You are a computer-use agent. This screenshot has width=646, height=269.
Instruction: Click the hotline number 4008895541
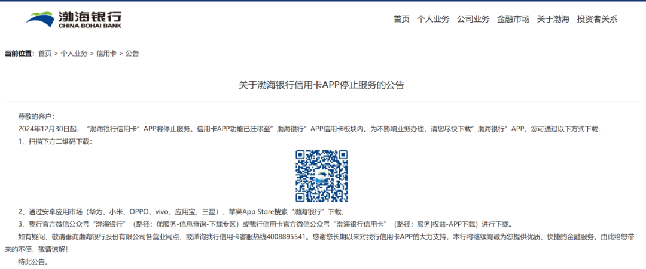288,237
